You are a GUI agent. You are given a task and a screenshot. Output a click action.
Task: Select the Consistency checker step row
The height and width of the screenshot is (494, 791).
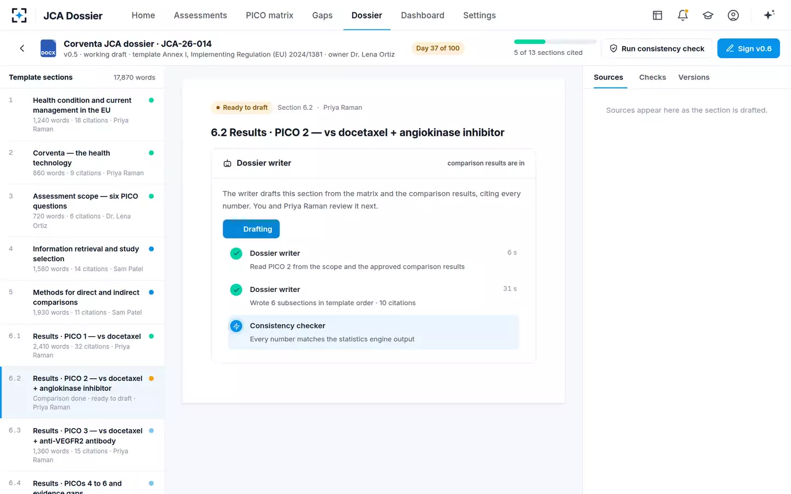click(x=374, y=332)
